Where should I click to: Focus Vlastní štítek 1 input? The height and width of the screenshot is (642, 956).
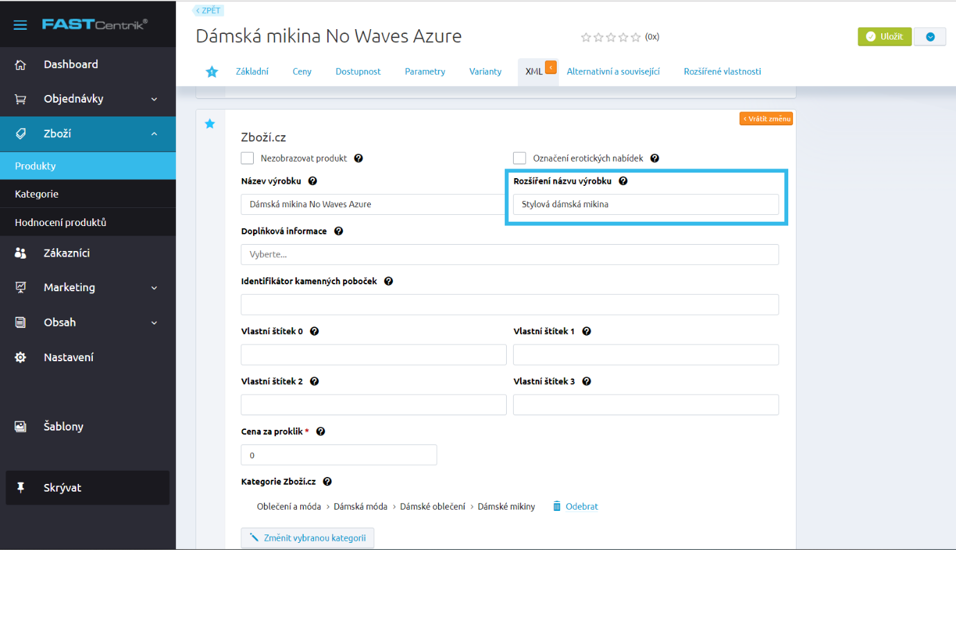[645, 355]
